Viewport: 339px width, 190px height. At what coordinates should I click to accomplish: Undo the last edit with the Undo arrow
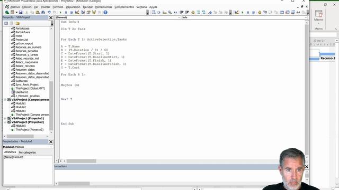tap(49, 12)
